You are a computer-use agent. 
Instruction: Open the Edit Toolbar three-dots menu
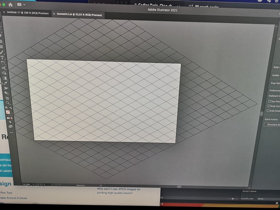[11, 132]
